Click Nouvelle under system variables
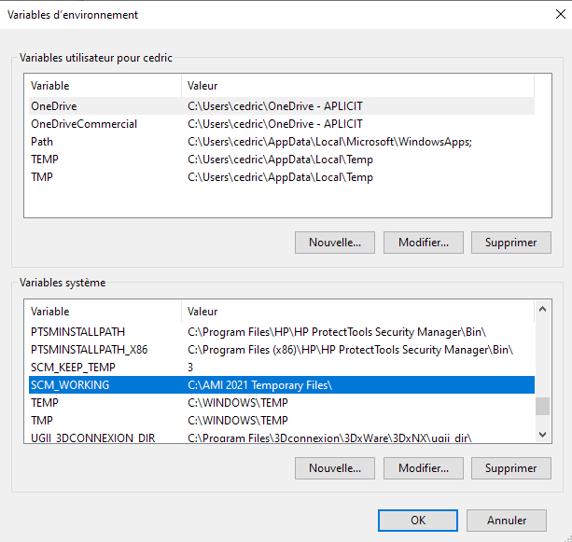Image resolution: width=572 pixels, height=542 pixels. [335, 468]
